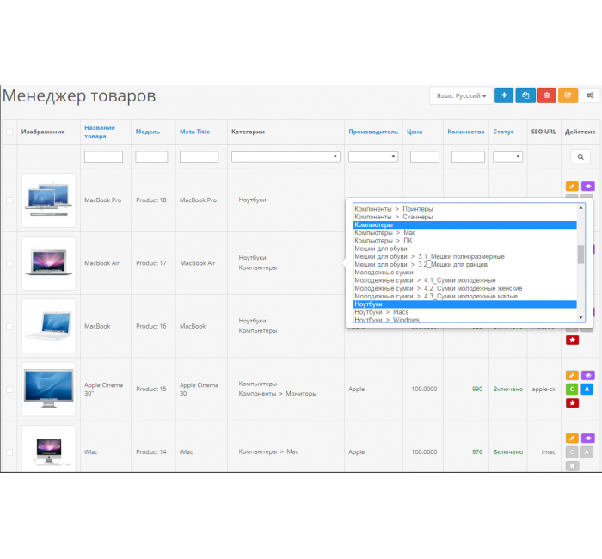Click blue A icon for Apple Cinema
This screenshot has width=602, height=559.
pos(587,389)
